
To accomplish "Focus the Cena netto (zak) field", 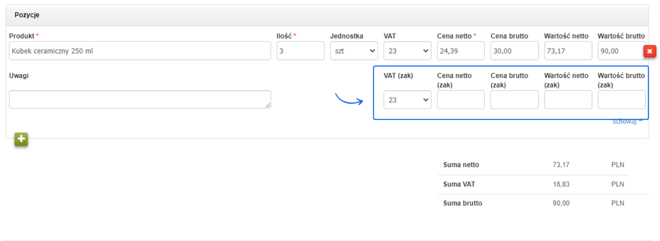I will pos(461,100).
